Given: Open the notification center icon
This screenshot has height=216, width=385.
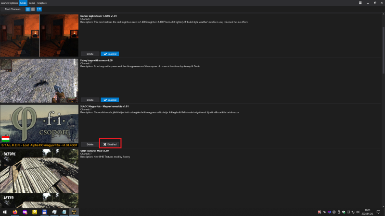Looking at the screenshot, I should [x=378, y=212].
